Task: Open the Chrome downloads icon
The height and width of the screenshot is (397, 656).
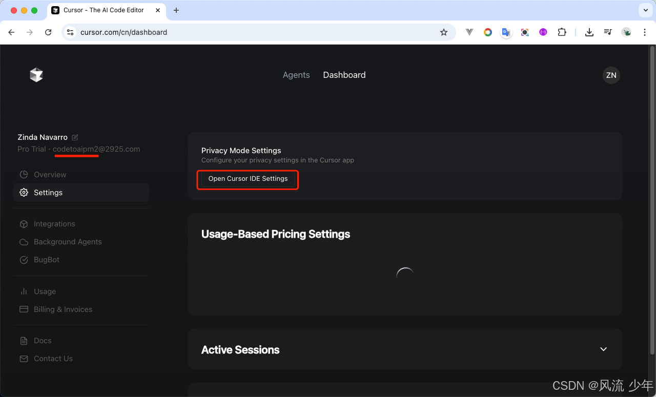Action: click(x=589, y=32)
